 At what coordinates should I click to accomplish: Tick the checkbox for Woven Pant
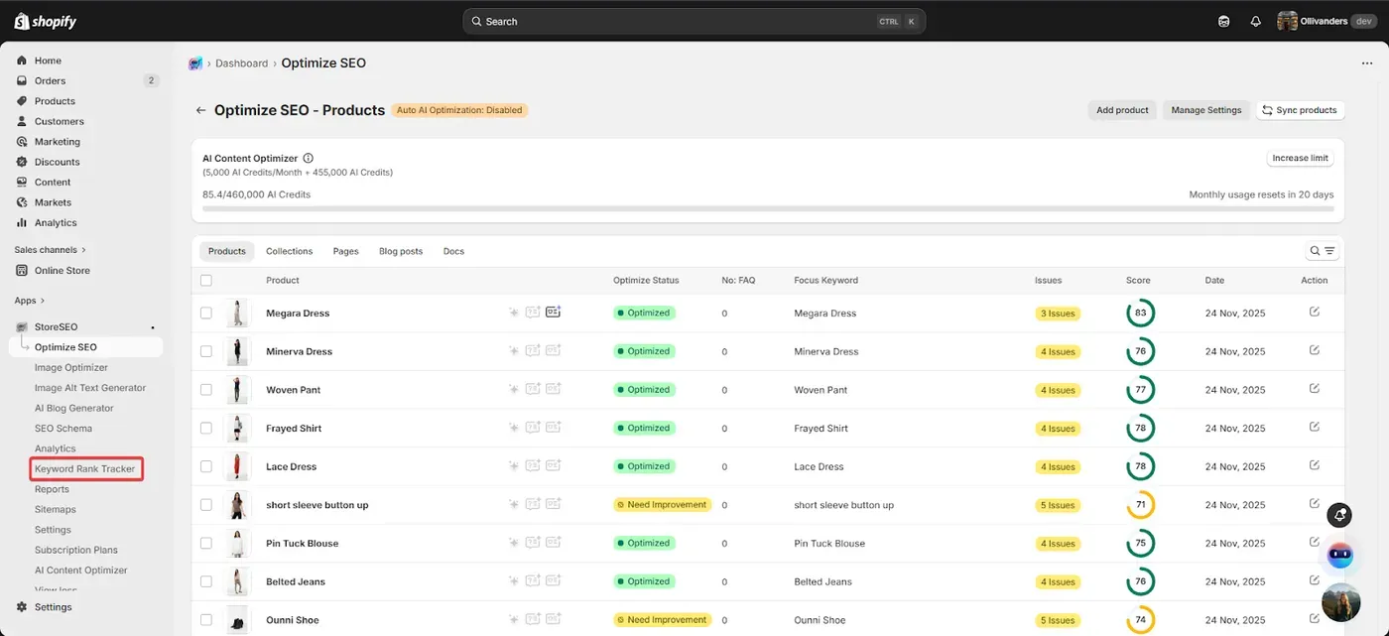206,390
